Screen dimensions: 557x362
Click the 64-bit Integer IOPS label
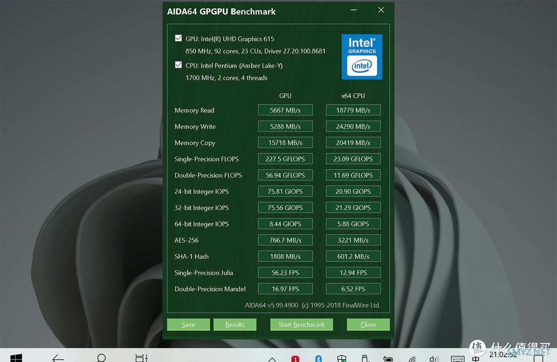(202, 224)
